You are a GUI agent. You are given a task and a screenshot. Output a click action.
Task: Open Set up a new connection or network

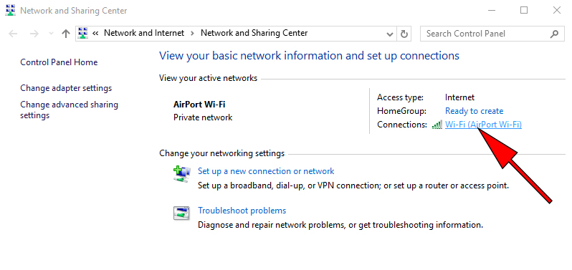[266, 171]
